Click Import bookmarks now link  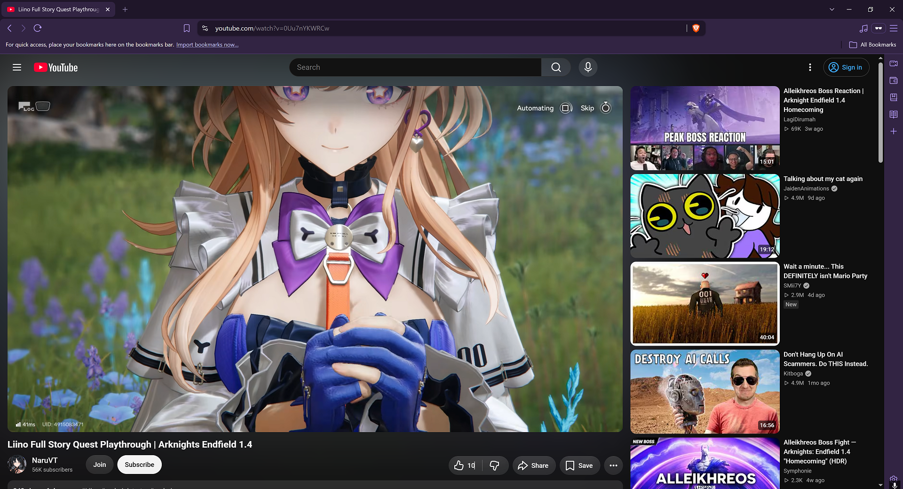point(207,45)
